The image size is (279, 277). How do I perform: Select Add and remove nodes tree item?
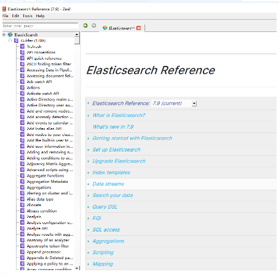coord(50,111)
